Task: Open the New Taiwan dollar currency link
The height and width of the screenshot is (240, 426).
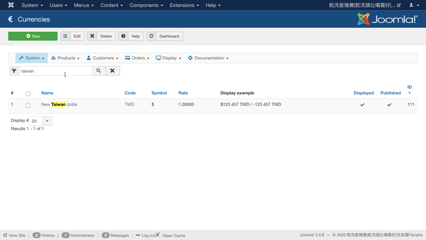Action: tap(59, 105)
